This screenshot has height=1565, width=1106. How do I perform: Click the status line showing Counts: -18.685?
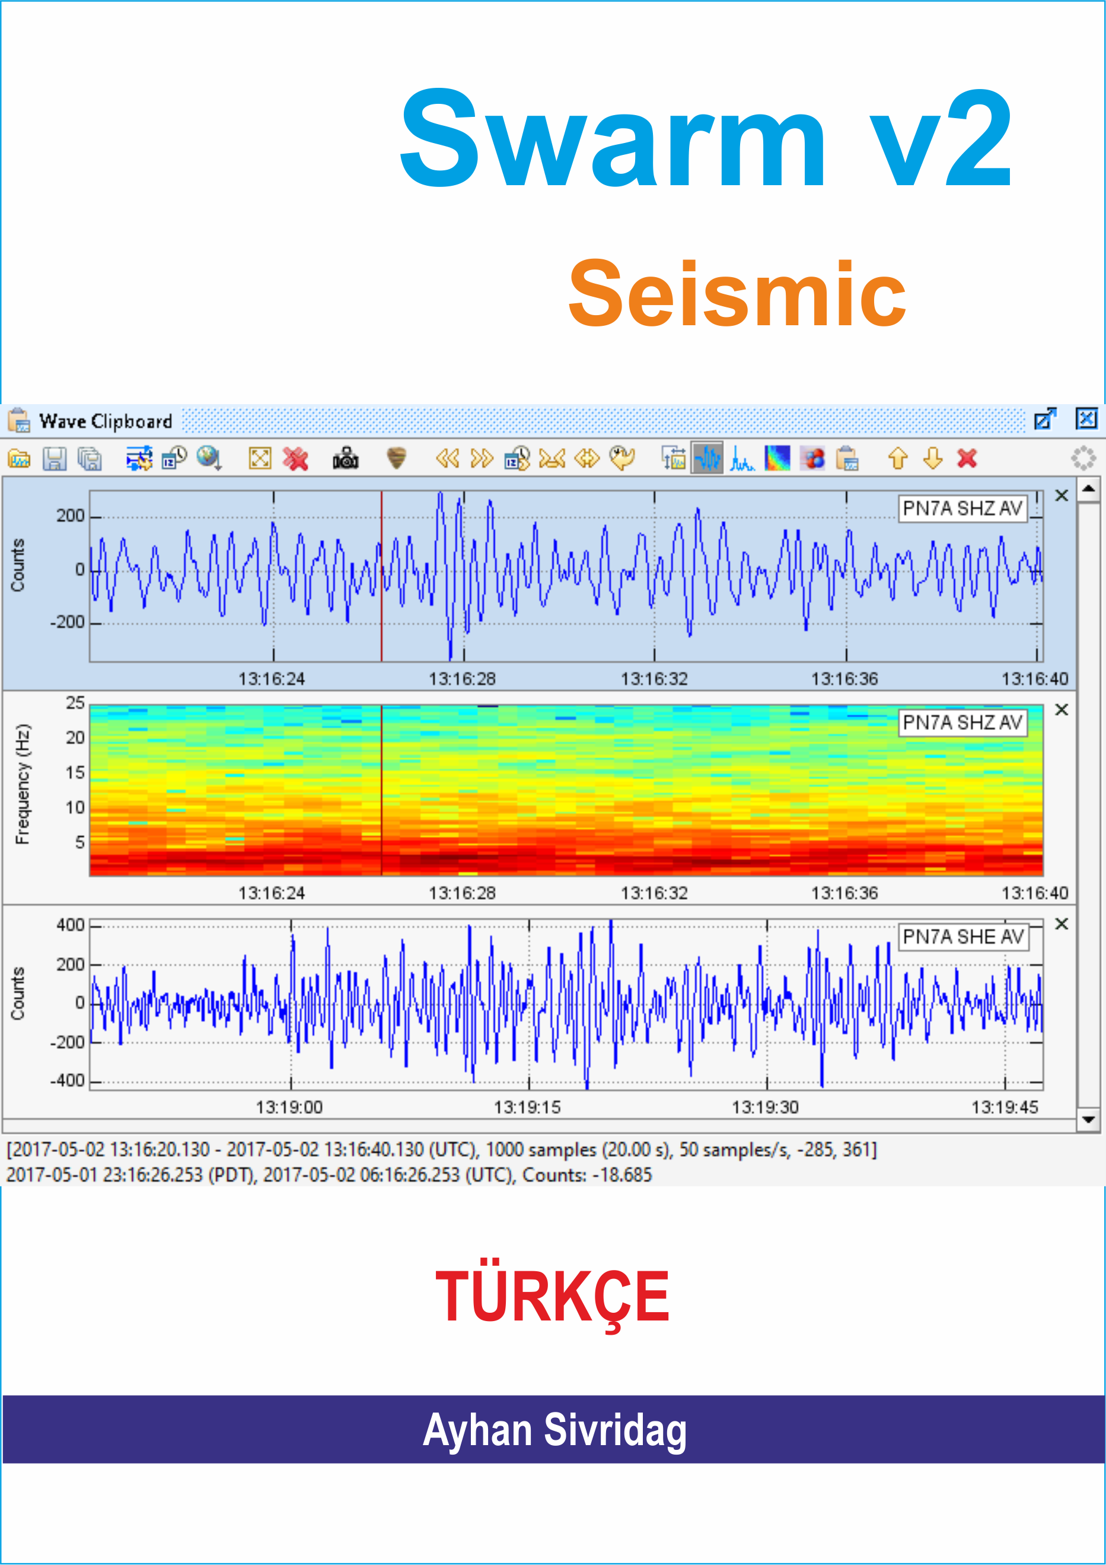329,1175
